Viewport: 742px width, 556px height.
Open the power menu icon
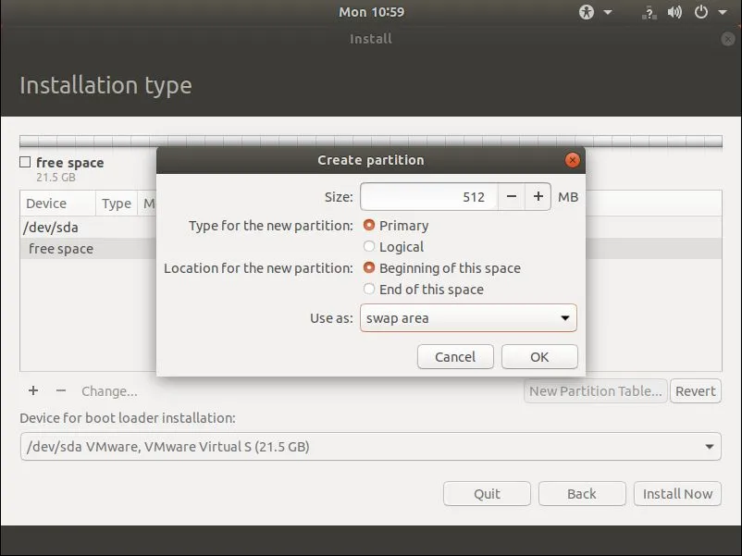coord(700,12)
